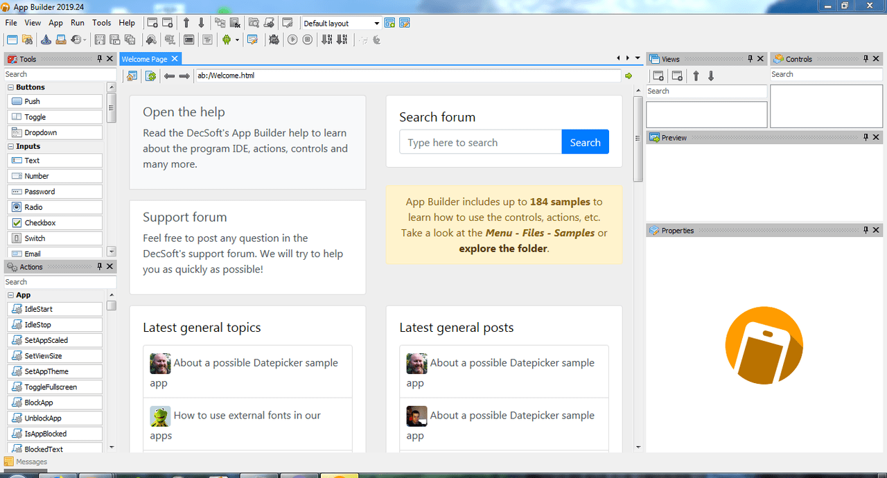Click the Actions panel scrollbar thumb
The height and width of the screenshot is (478, 887).
(112, 306)
